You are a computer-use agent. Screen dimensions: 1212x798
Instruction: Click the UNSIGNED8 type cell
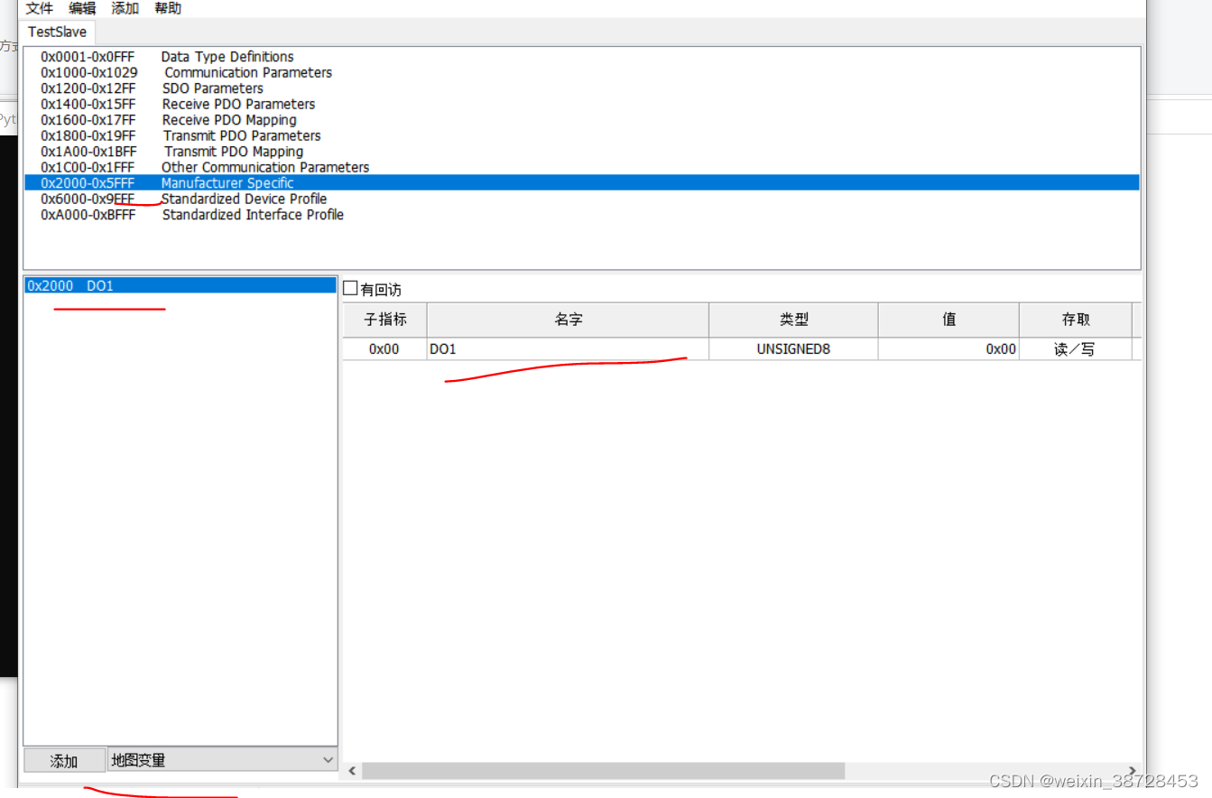click(x=793, y=348)
